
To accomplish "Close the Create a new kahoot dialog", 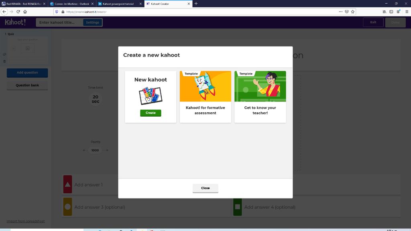I will click(205, 188).
